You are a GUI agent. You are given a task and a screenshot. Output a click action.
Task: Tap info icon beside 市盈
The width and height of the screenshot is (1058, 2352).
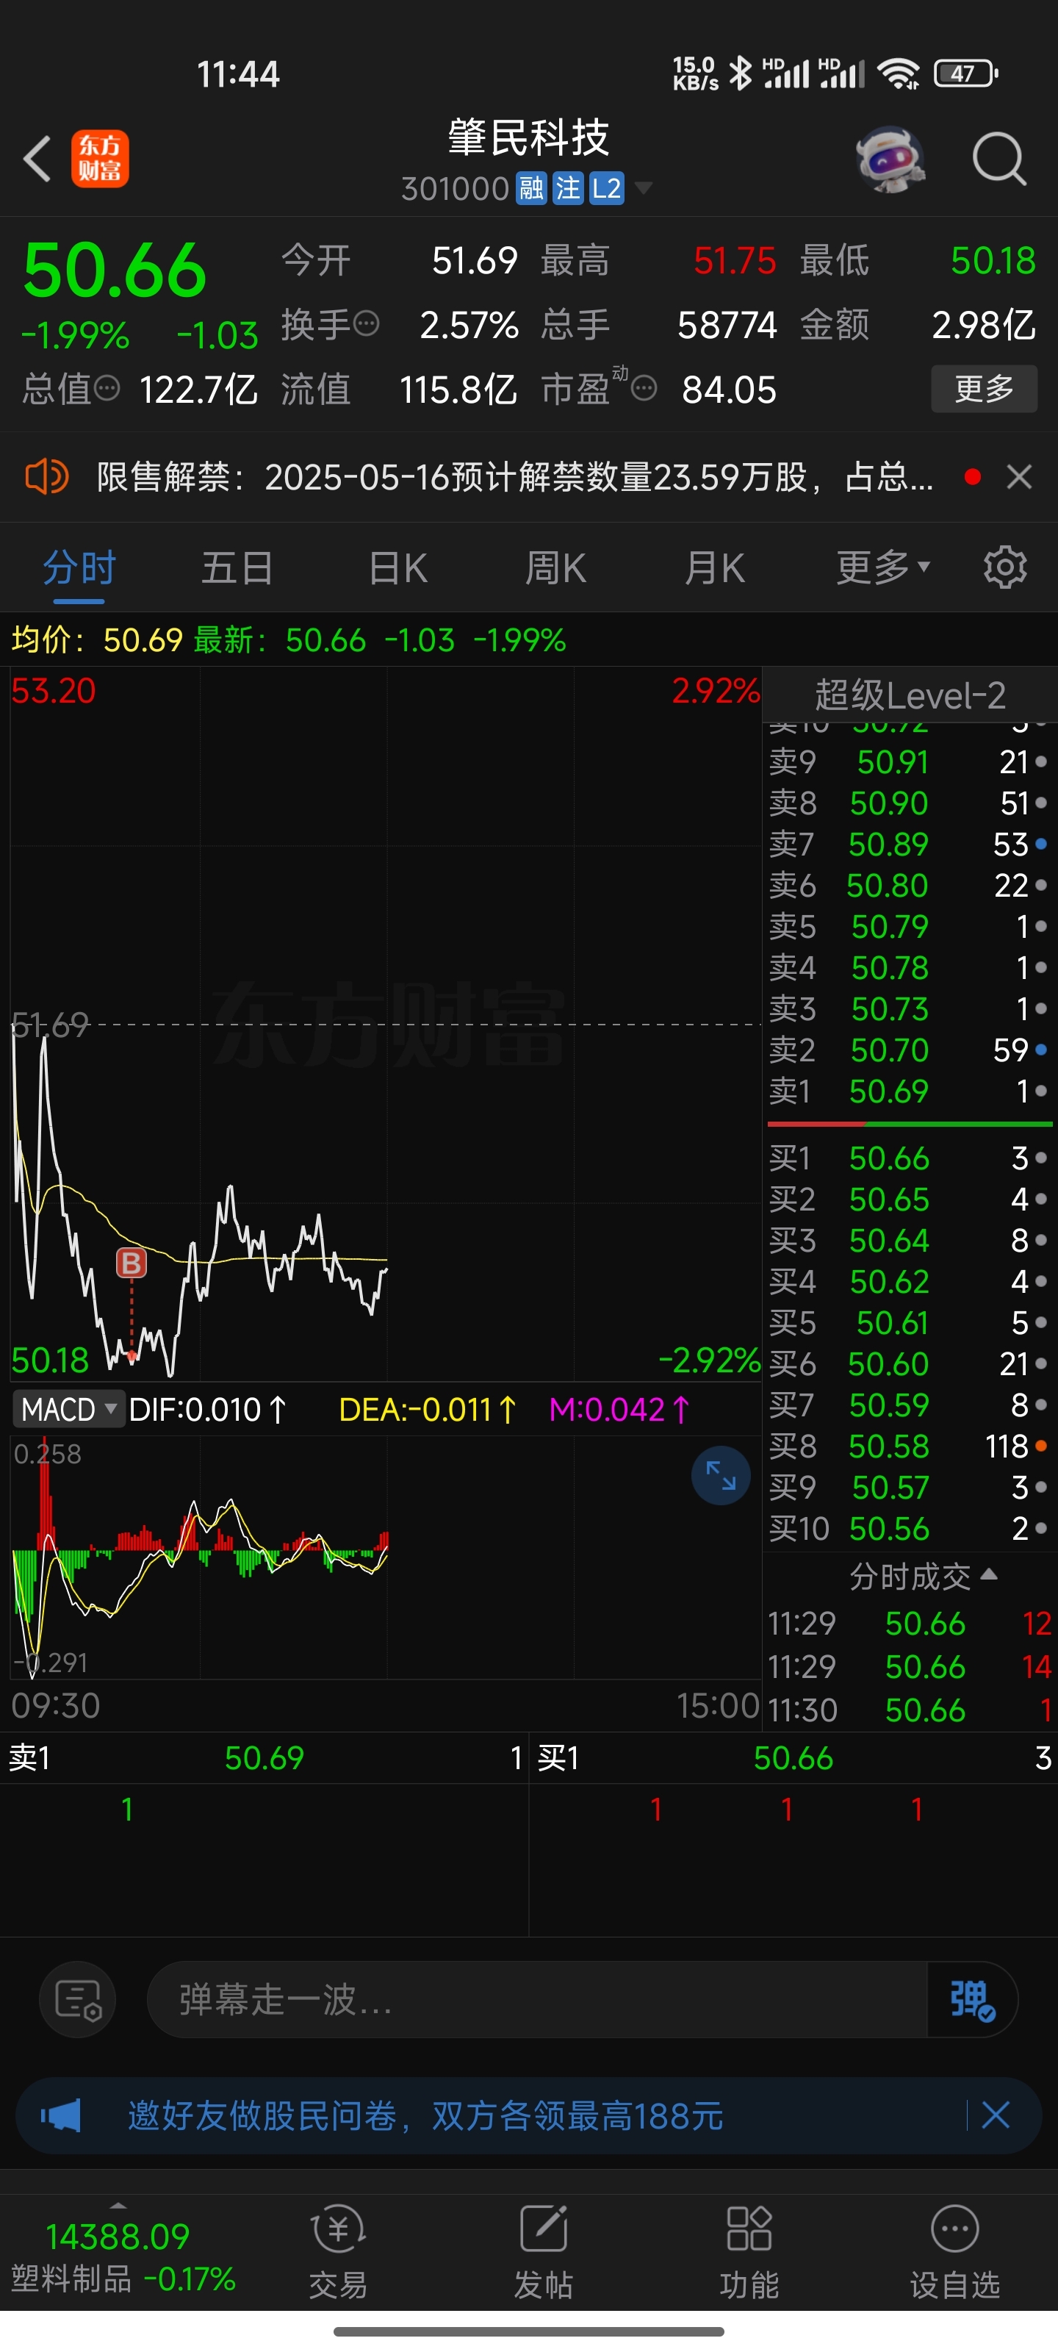click(x=644, y=389)
